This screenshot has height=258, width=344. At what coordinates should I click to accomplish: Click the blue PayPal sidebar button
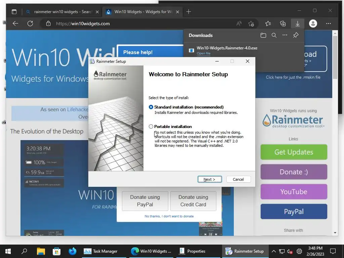point(294,212)
